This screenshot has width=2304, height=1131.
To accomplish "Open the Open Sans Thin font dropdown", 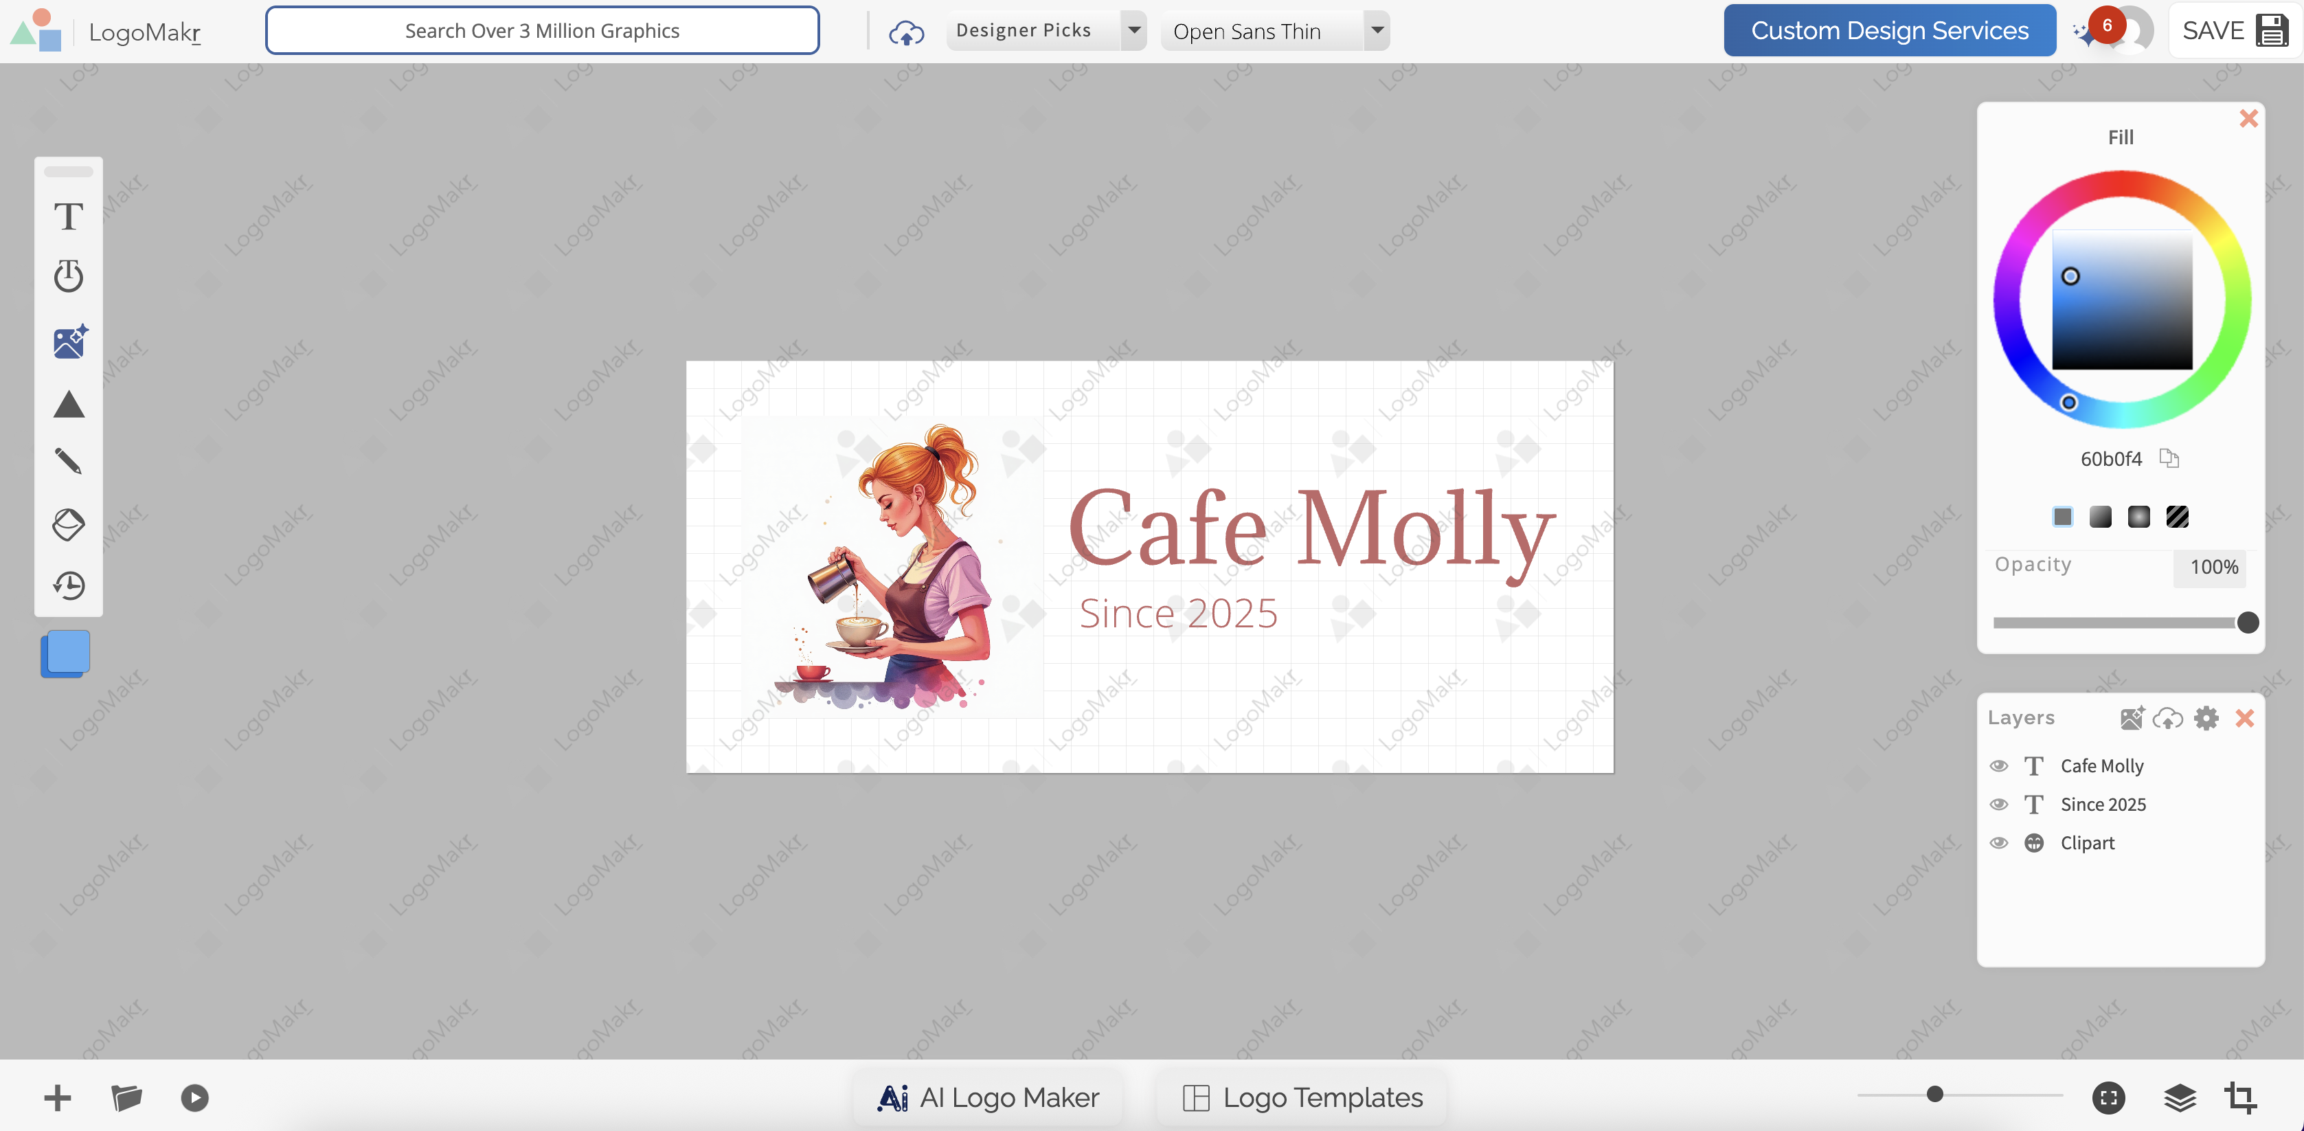I will click(1274, 32).
